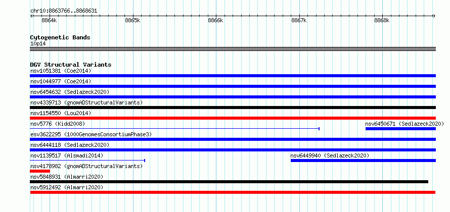Click the black bar under nsv4339713
The image size is (450, 212).
click(233, 108)
